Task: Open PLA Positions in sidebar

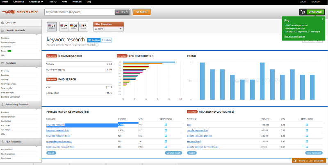Action: pyautogui.click(x=7, y=149)
